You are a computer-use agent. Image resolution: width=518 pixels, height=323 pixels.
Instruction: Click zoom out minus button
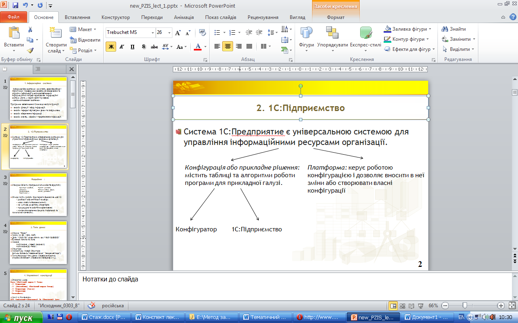(445, 306)
